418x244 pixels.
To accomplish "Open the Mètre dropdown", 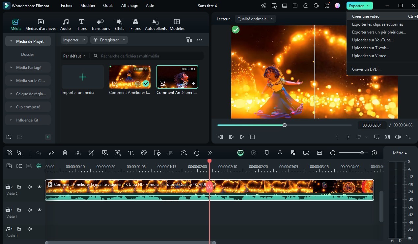I will [400, 153].
